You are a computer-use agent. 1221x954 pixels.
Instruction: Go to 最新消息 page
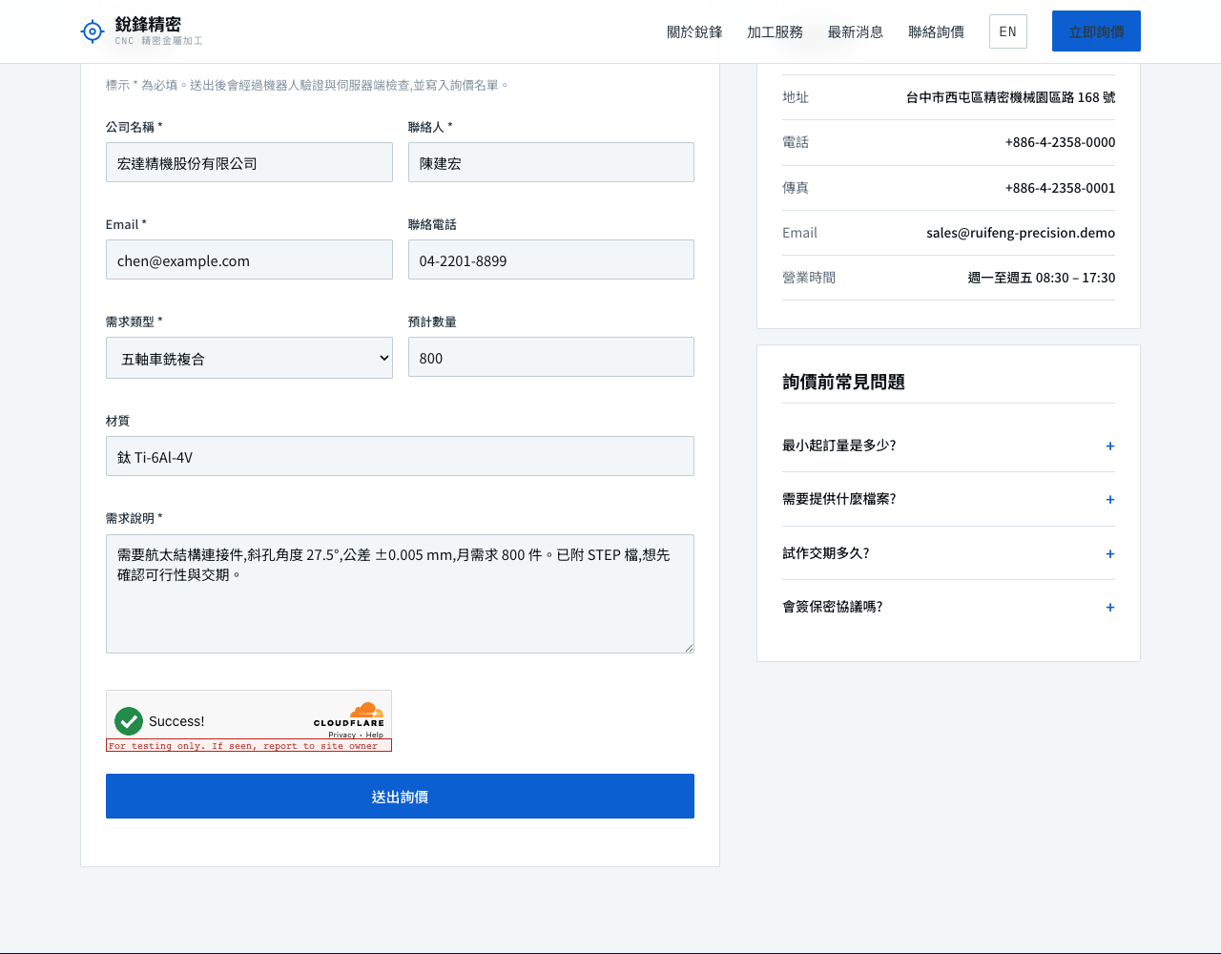coord(856,31)
